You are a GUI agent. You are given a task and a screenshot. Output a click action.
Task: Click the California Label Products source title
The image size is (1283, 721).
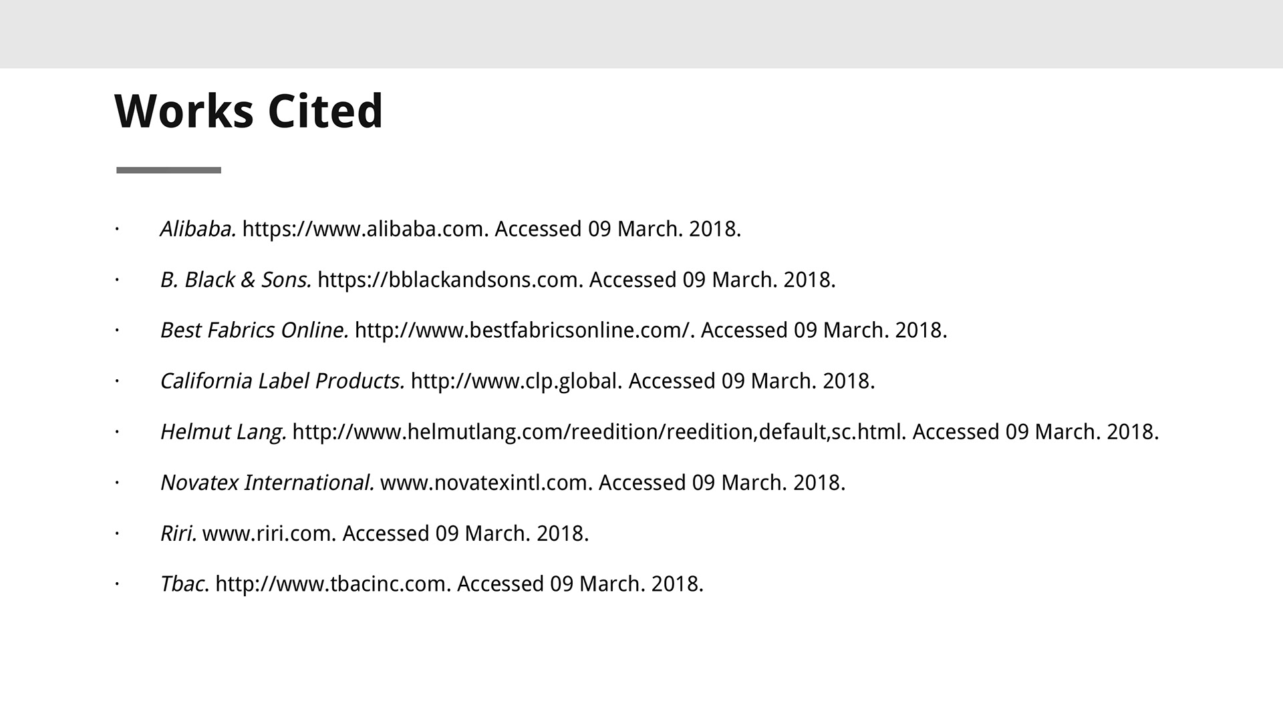tap(282, 381)
